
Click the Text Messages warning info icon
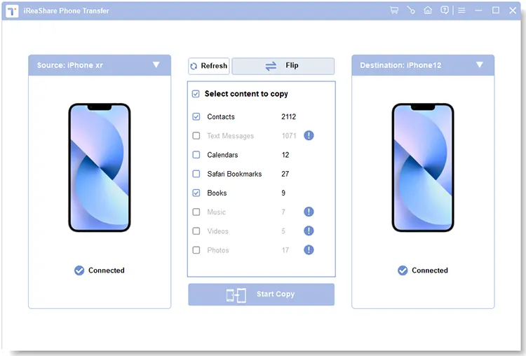pyautogui.click(x=309, y=135)
